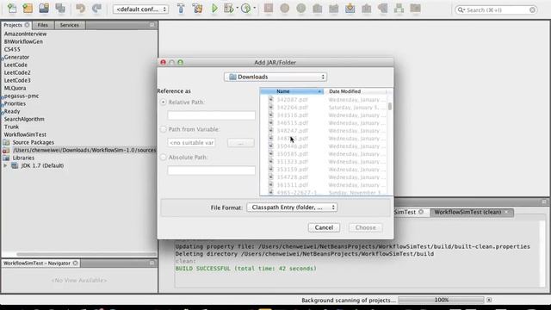Open the Debug Project dropdown arrow
The width and height of the screenshot is (551, 310).
[x=238, y=8]
